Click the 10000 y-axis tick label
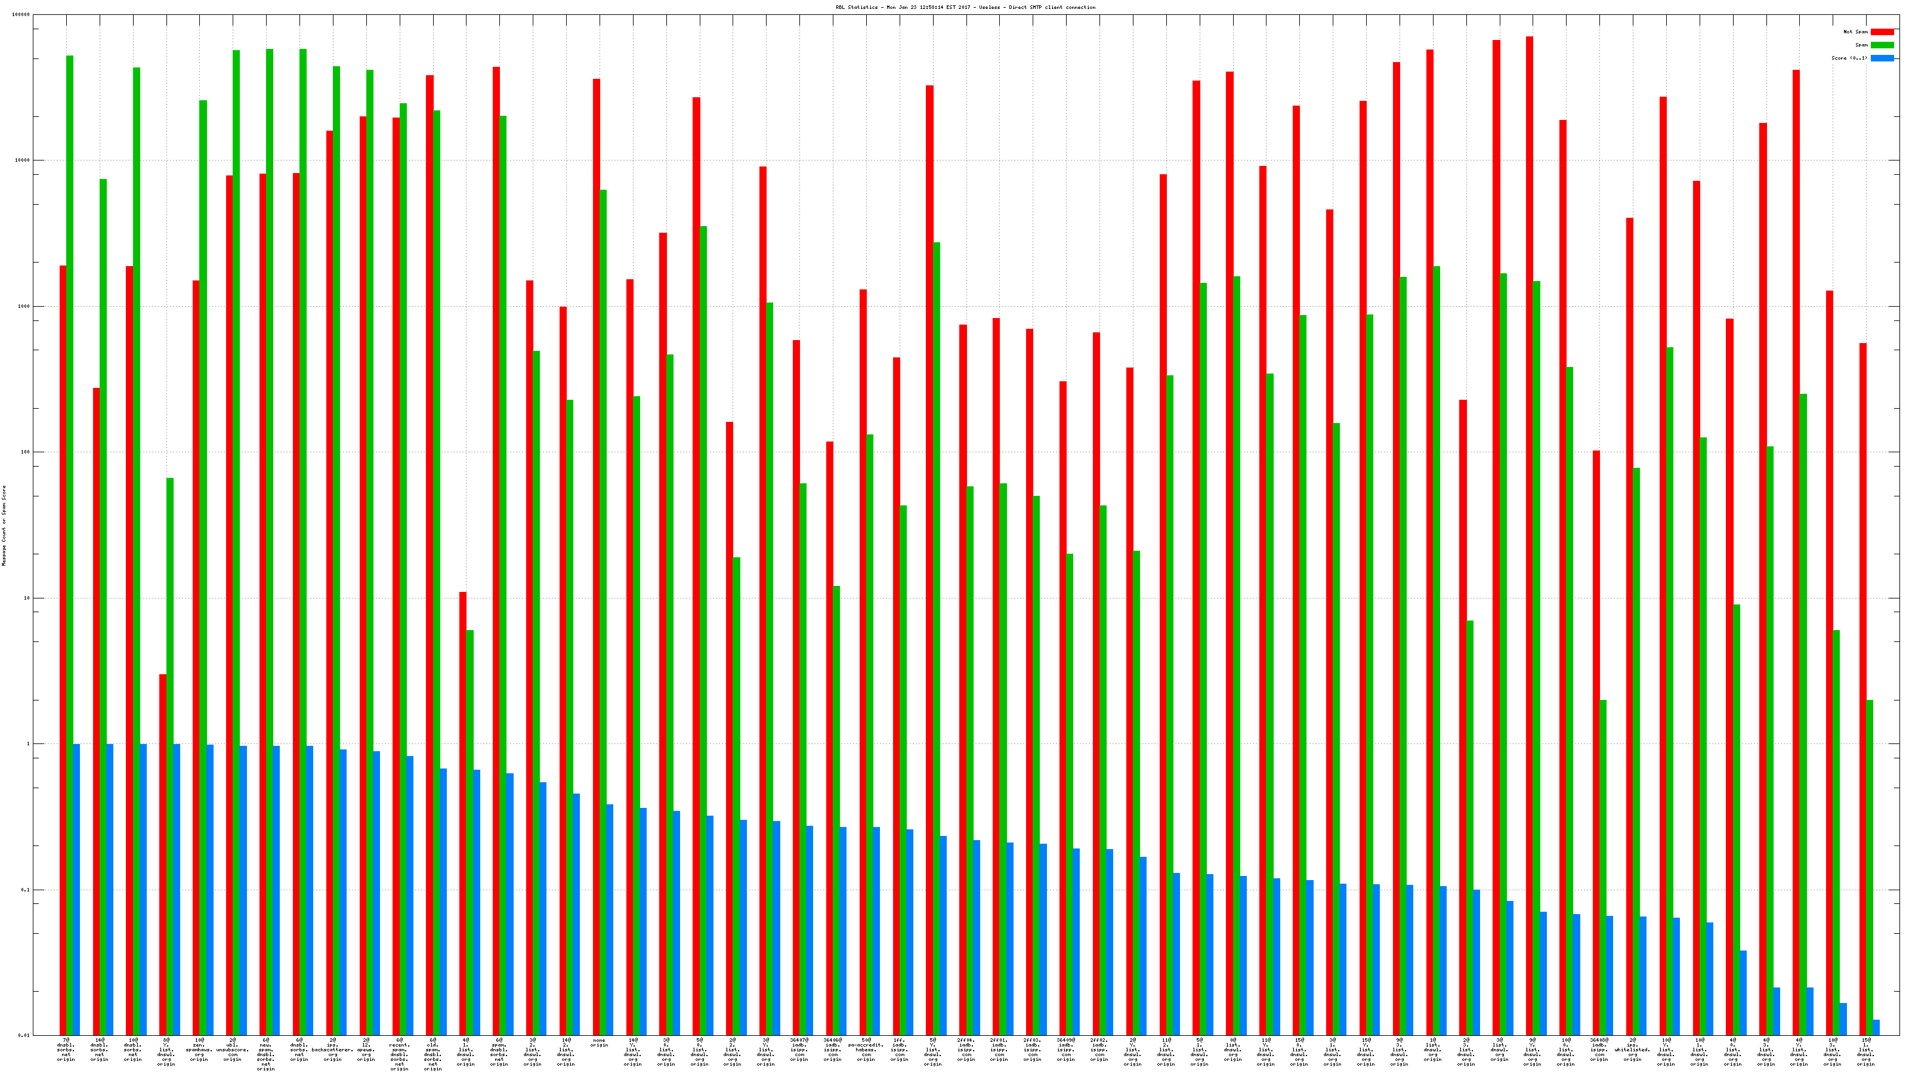Image resolution: width=1909 pixels, height=1074 pixels. [23, 161]
